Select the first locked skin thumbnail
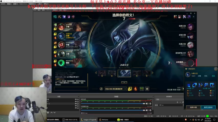The image size is (218, 122). click(102, 73)
